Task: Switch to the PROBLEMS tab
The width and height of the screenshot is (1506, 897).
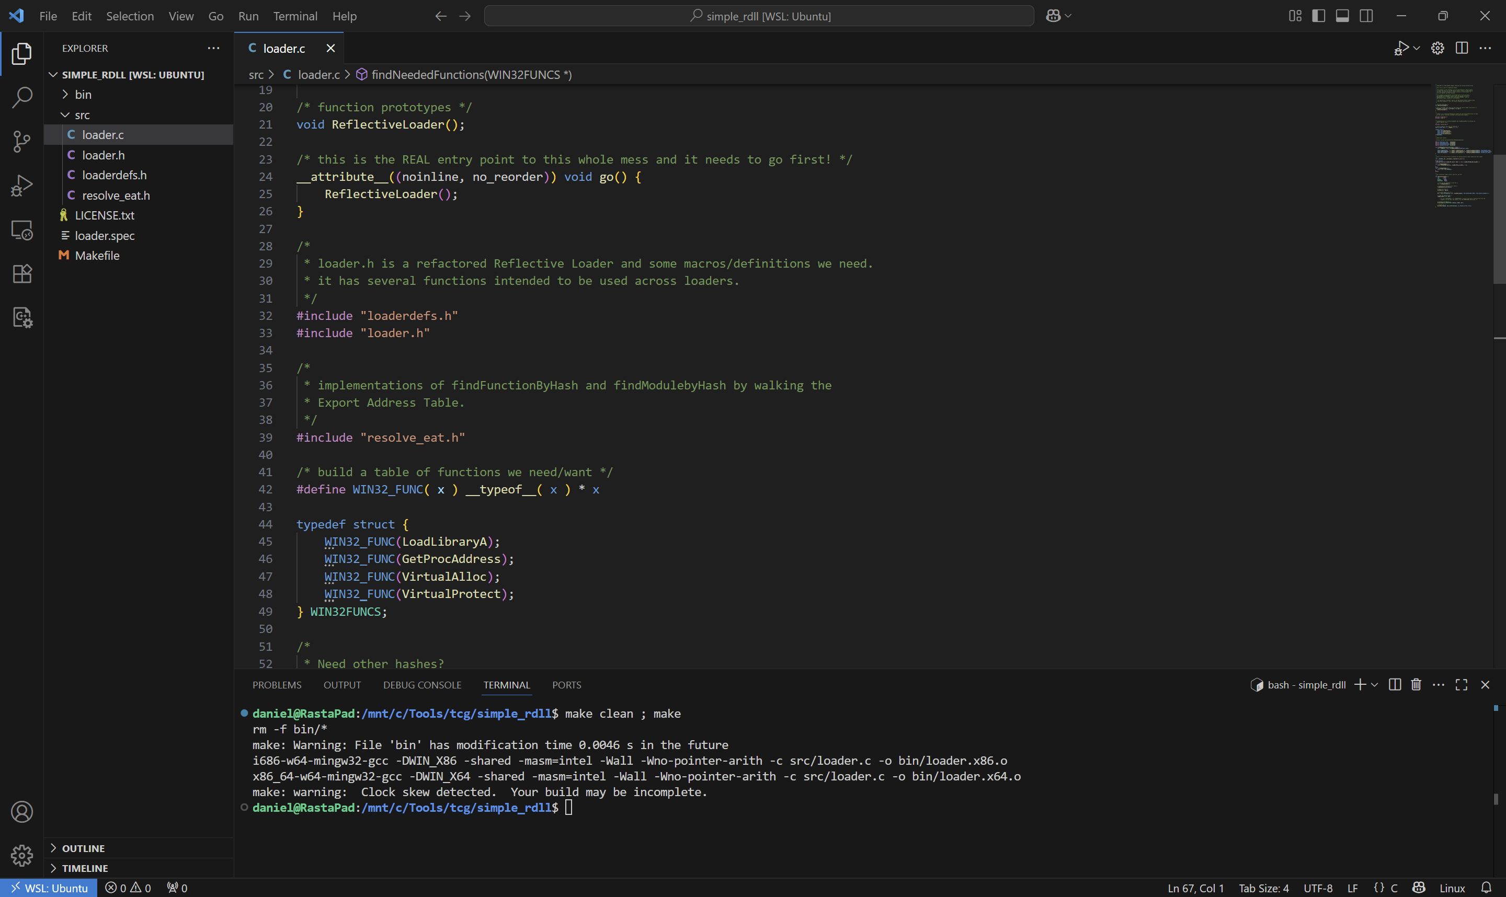Action: click(276, 685)
